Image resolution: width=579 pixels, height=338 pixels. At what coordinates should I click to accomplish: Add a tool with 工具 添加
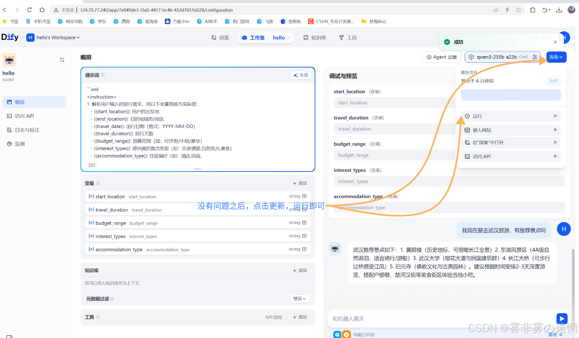[300, 317]
